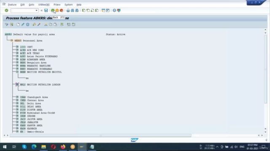The height and width of the screenshot is (151, 270).
Task: Collapse the BRLO BRITISH PETROLIUM LONDON node
Action: coord(17,84)
